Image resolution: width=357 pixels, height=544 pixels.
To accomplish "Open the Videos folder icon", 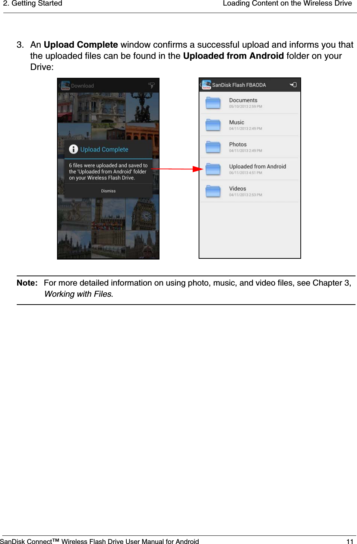I will coord(212,191).
